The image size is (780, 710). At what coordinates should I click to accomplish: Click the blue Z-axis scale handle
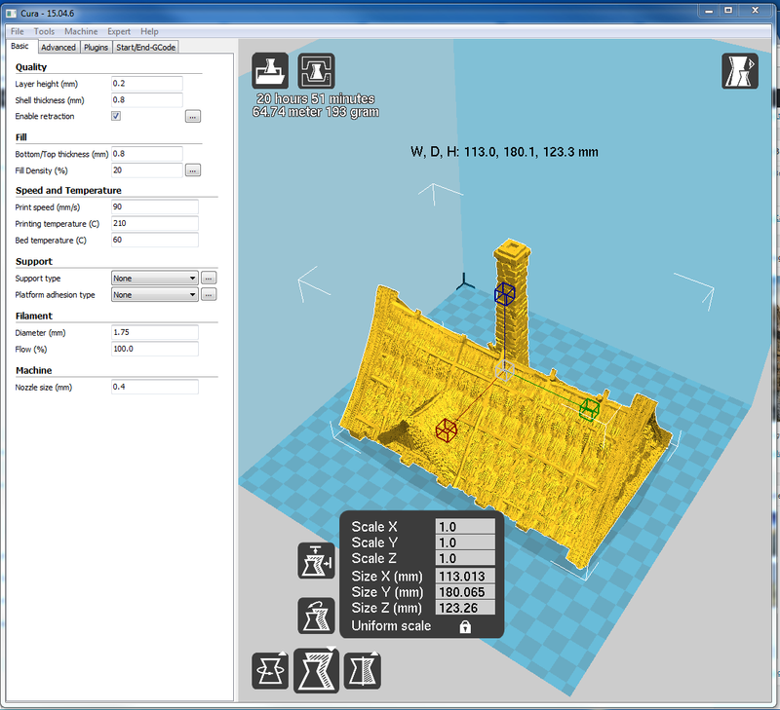point(504,293)
